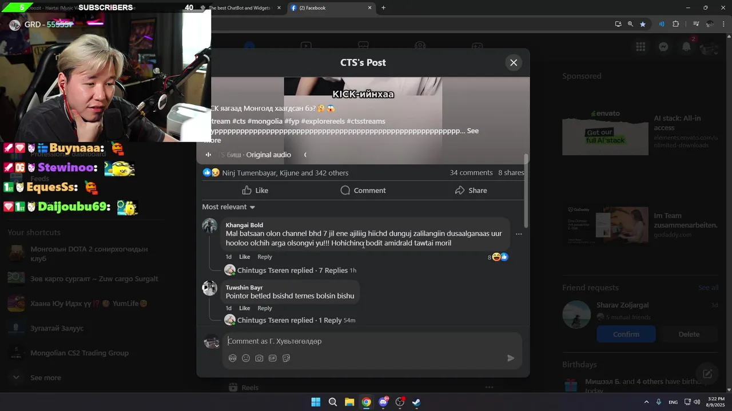Open the Chrome three-dot menu
Screen dimensions: 732x411
tap(723, 24)
